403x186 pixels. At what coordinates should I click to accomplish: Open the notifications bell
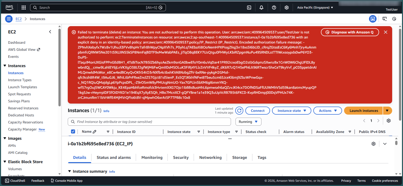point(261,8)
